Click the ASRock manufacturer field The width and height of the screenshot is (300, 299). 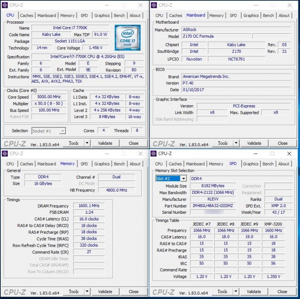point(236,30)
